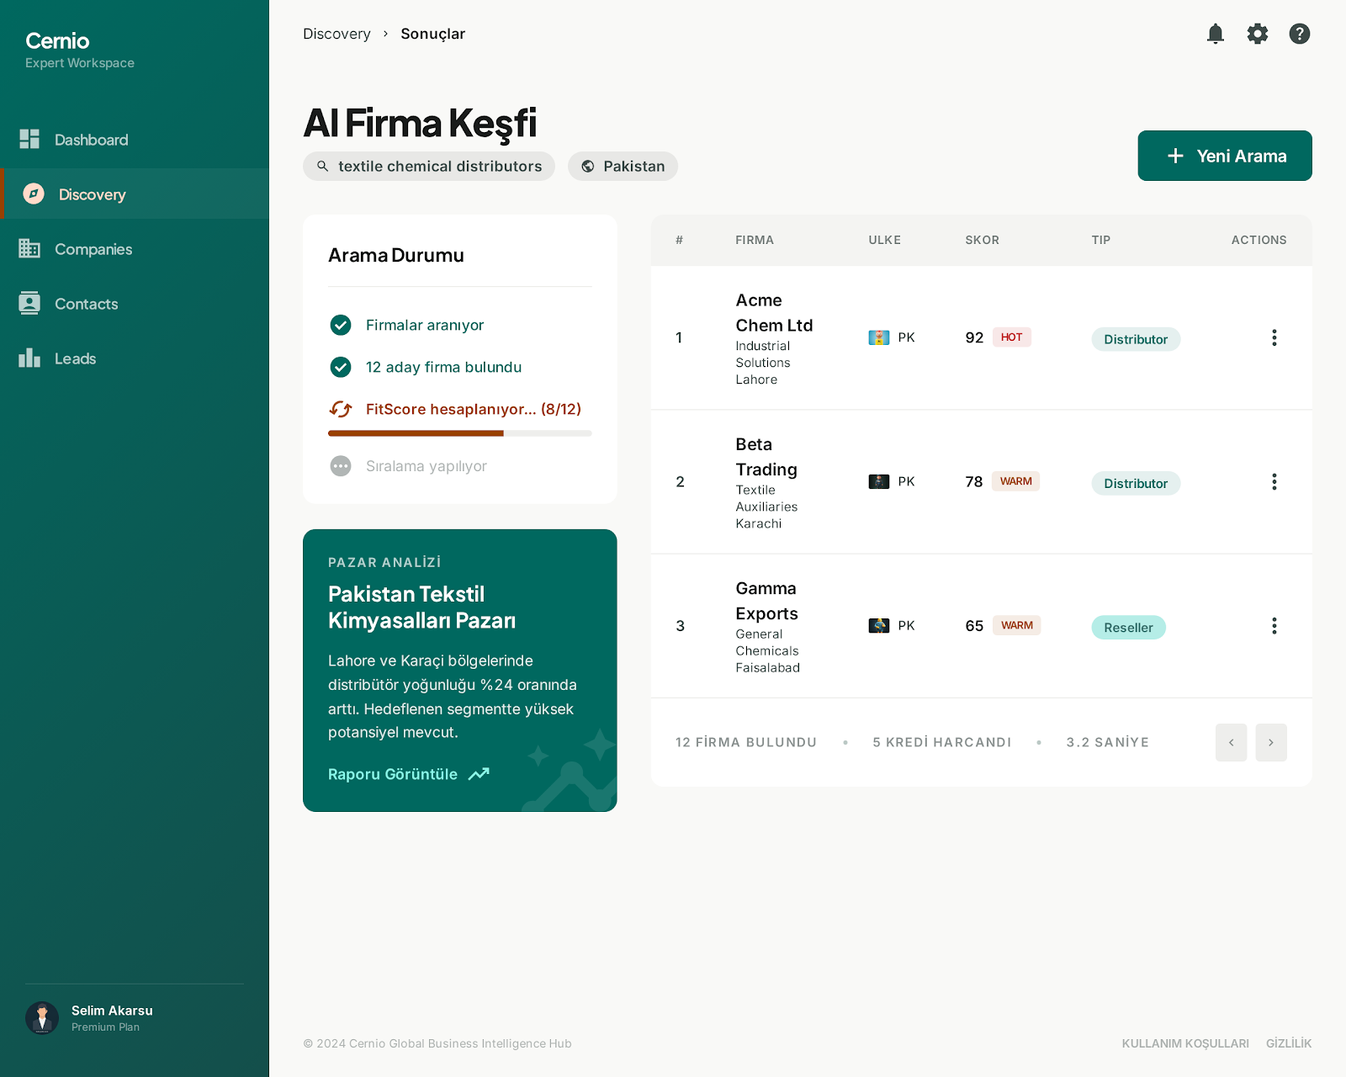Viewport: 1346px width, 1077px height.
Task: Click the search icon in the query chip
Action: point(322,167)
